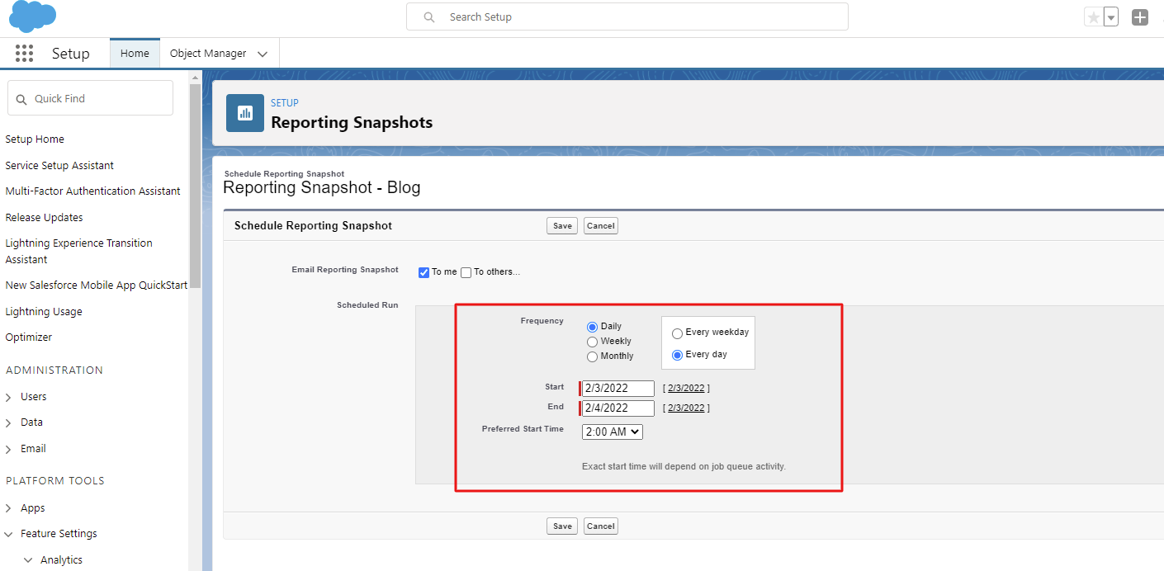Click the Search Setup field
The width and height of the screenshot is (1164, 571).
(627, 17)
